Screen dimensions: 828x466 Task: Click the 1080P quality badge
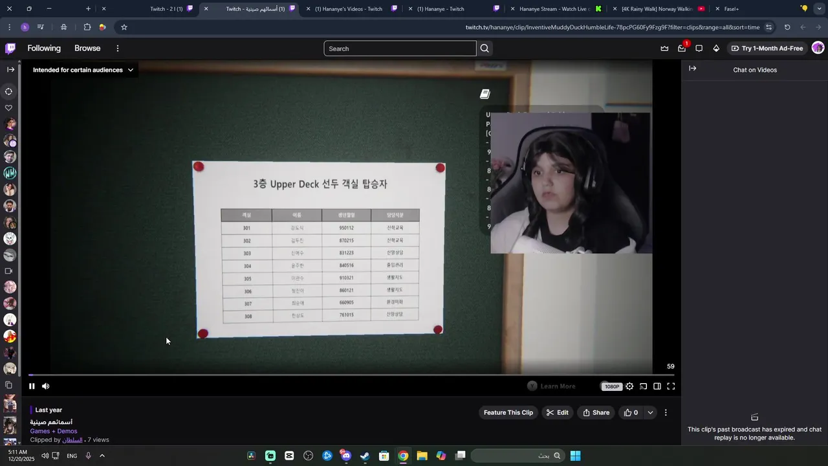click(x=612, y=386)
